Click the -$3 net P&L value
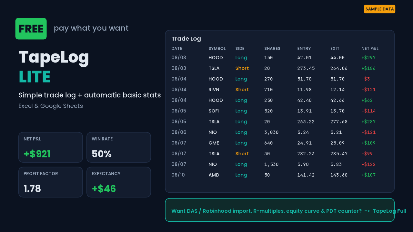413x232 pixels. pos(366,79)
